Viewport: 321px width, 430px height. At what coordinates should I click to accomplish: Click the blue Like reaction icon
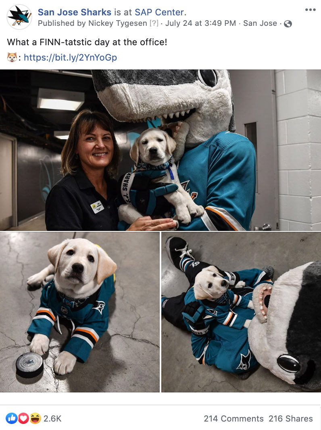tap(12, 418)
